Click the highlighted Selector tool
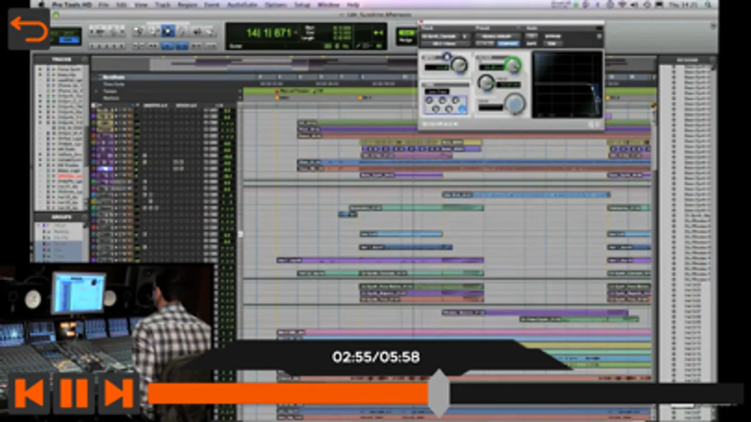This screenshot has height=422, width=751. click(168, 31)
